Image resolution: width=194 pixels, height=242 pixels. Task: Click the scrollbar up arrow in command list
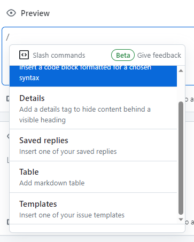pos(181,71)
